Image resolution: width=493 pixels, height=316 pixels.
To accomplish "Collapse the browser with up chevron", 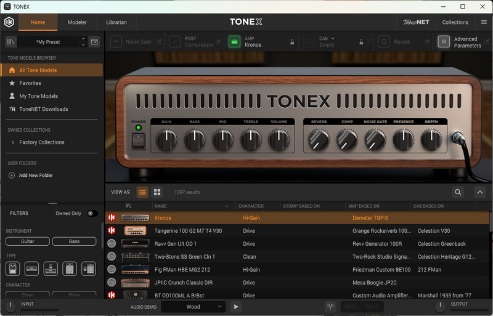I will 480,192.
